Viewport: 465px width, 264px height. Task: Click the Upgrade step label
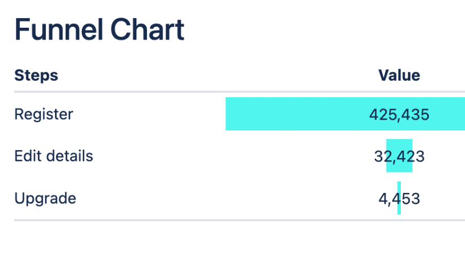pos(45,199)
